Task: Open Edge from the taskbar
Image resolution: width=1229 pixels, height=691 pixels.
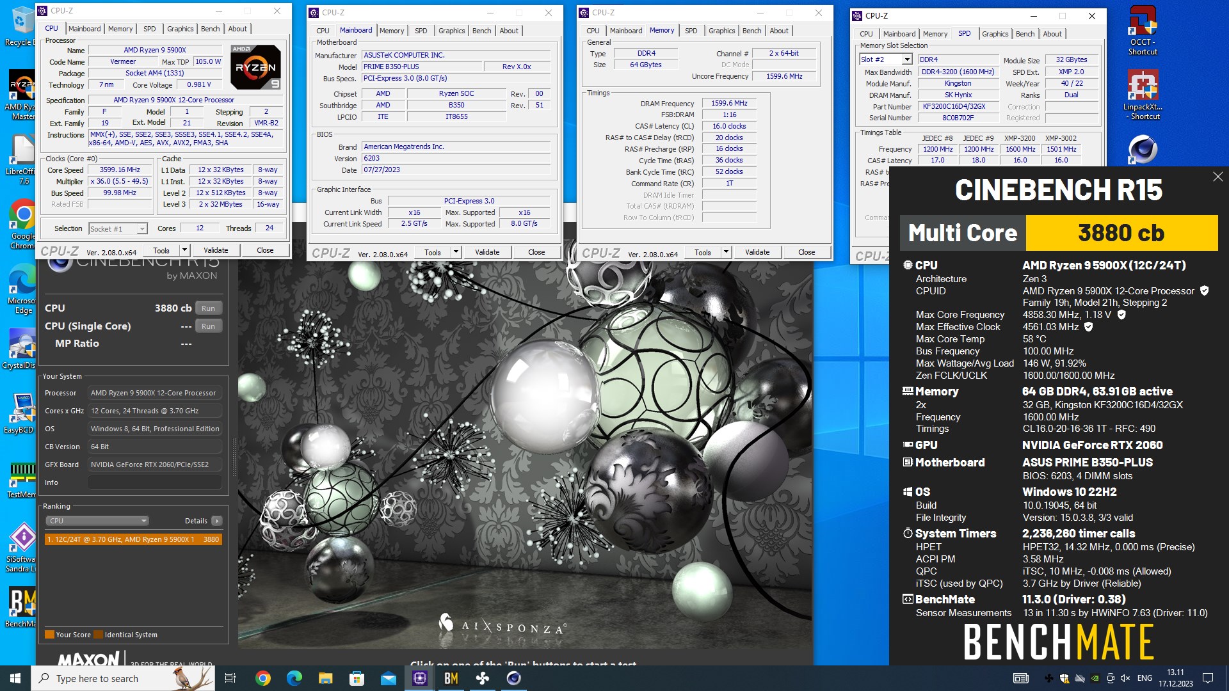Action: 294,678
